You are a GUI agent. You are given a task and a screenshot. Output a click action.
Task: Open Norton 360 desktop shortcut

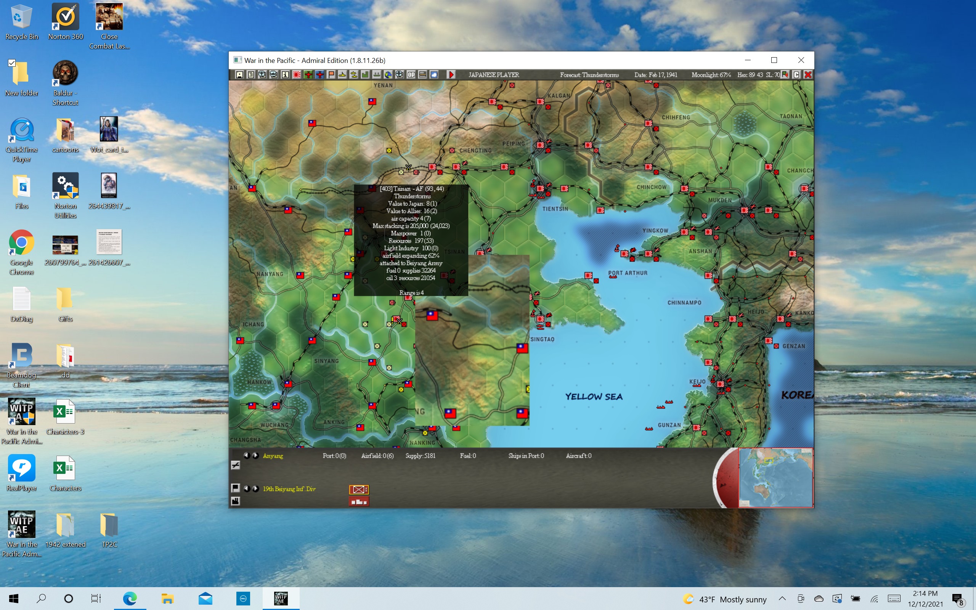tap(65, 22)
